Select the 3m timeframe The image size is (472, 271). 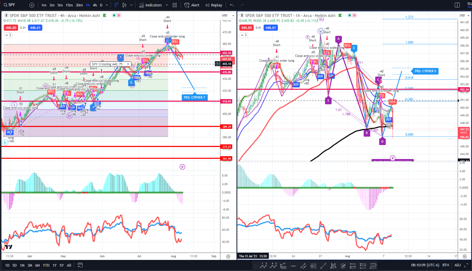coord(52,5)
